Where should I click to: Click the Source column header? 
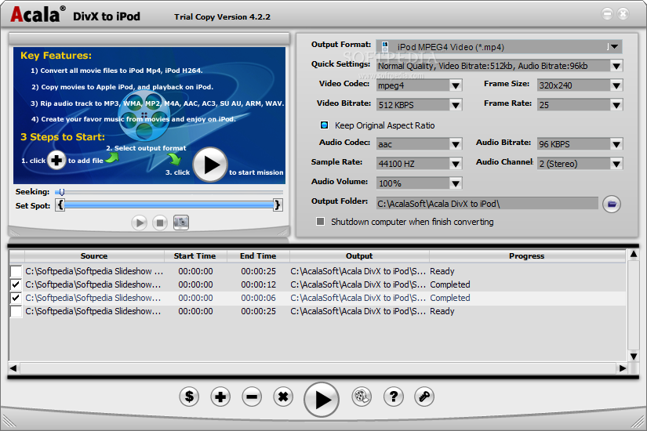(x=94, y=256)
